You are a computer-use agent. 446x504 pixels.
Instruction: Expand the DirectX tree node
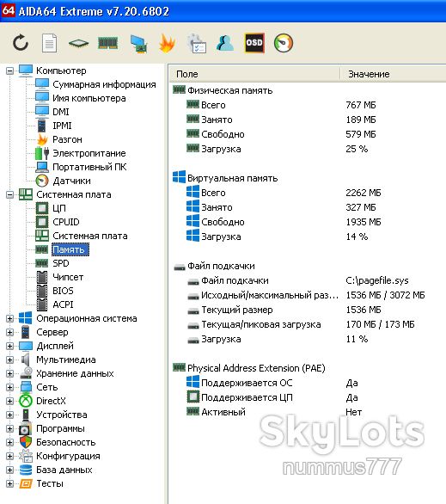point(10,401)
